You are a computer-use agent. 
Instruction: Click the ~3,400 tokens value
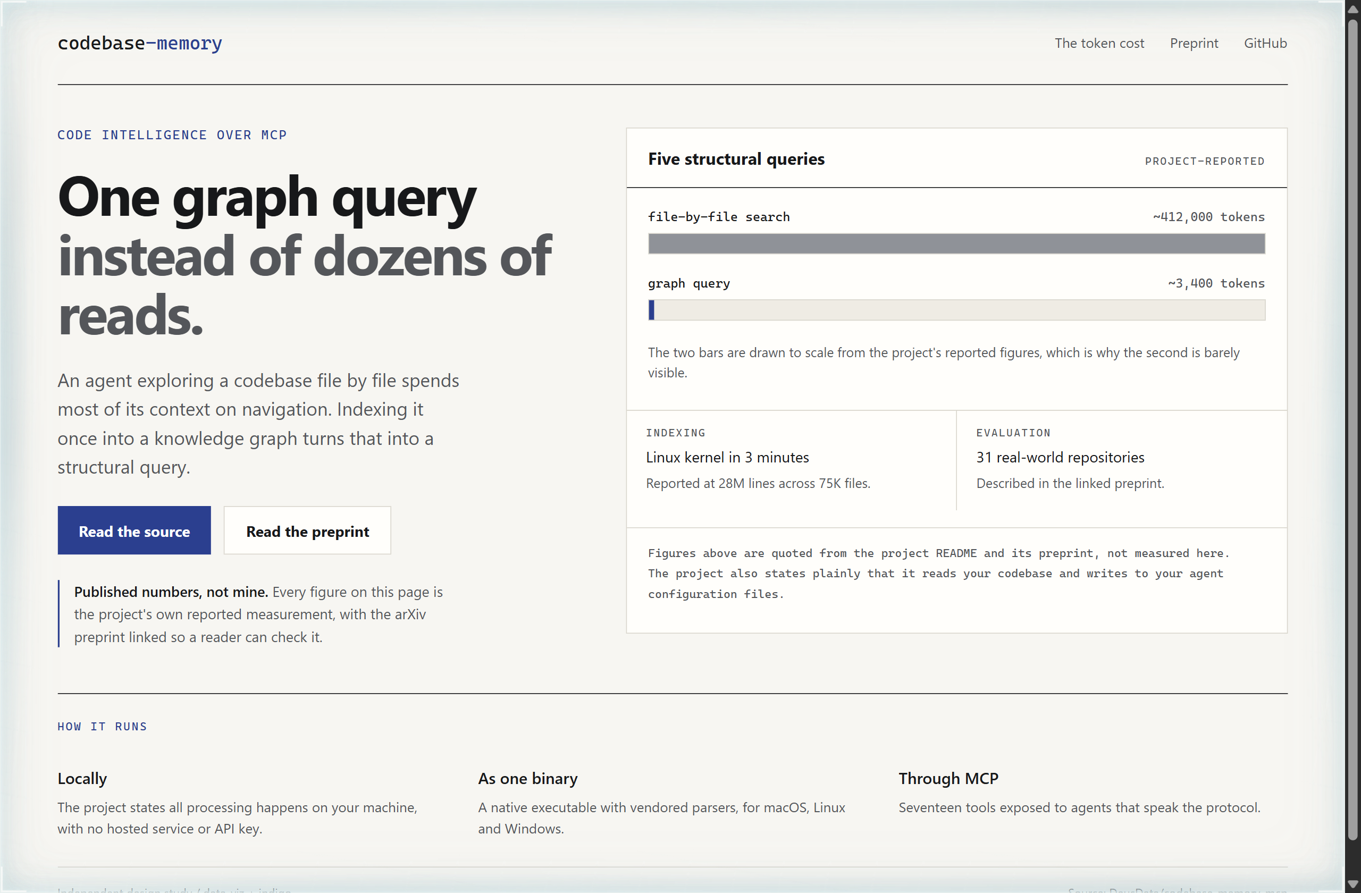[1216, 283]
